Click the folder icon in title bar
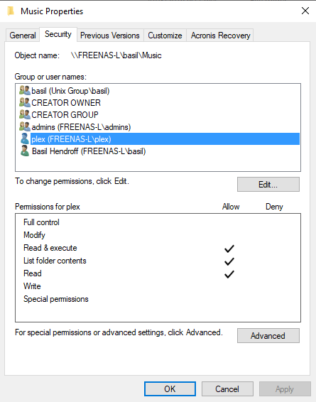This screenshot has width=316, height=402. pos(11,11)
